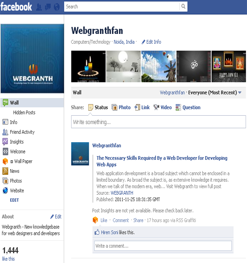This screenshot has height=263, width=247.
Task: Click the Welcome page icon
Action: pos(6,151)
